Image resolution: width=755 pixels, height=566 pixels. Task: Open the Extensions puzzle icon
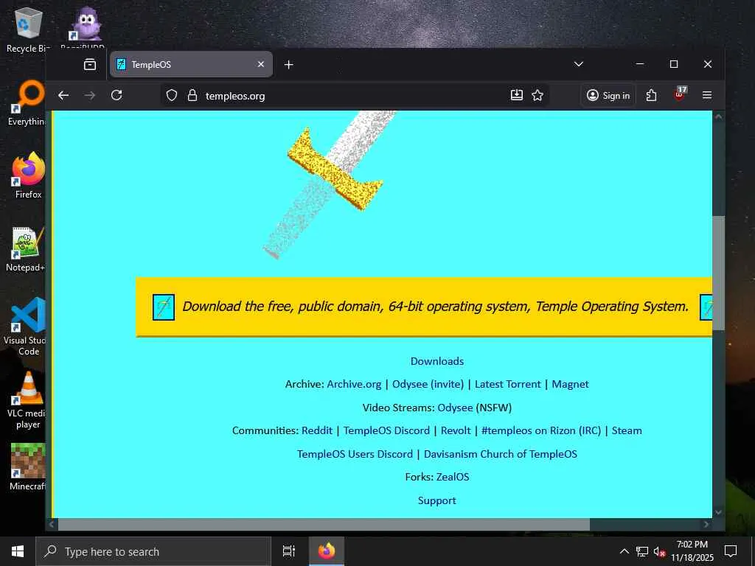[x=651, y=95]
